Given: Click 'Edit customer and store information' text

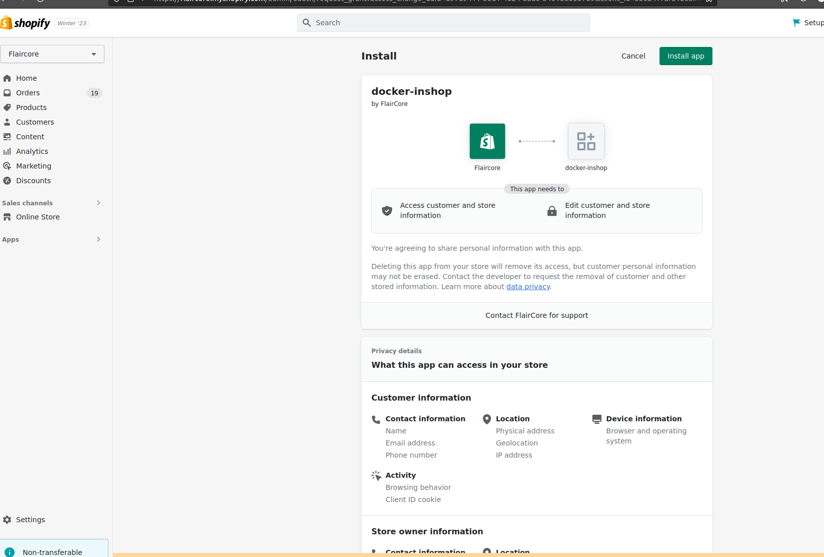Looking at the screenshot, I should (608, 210).
